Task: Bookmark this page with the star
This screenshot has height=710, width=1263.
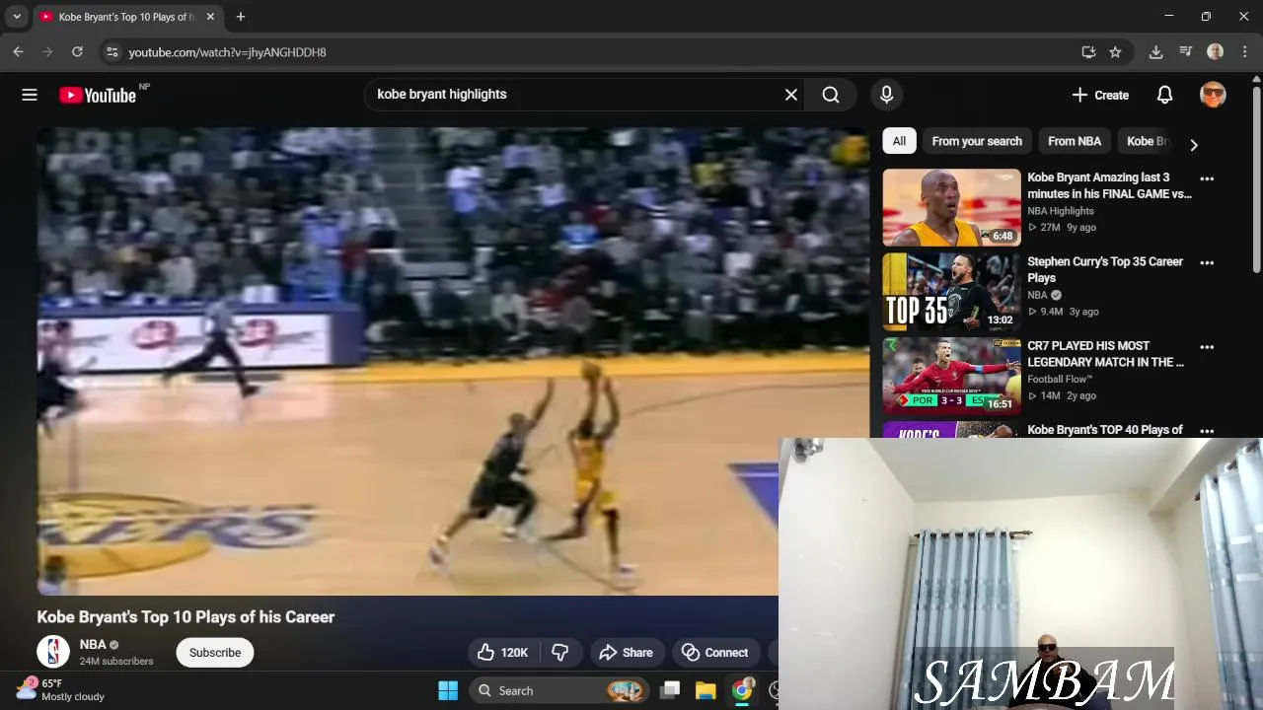Action: coord(1115,52)
